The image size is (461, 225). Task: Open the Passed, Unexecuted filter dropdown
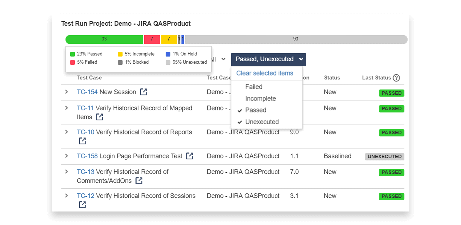coord(268,59)
